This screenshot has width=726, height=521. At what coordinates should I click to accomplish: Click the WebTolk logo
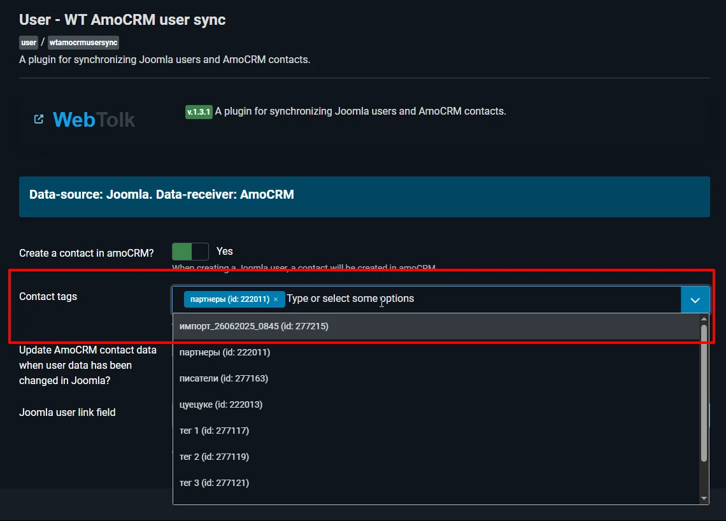pyautogui.click(x=94, y=119)
